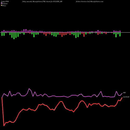Click the last green bar in the PVM histogram
130x130 pixels.
pyautogui.click(x=120, y=34)
